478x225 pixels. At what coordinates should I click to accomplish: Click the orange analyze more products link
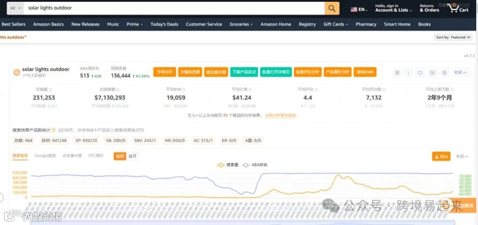(281, 116)
